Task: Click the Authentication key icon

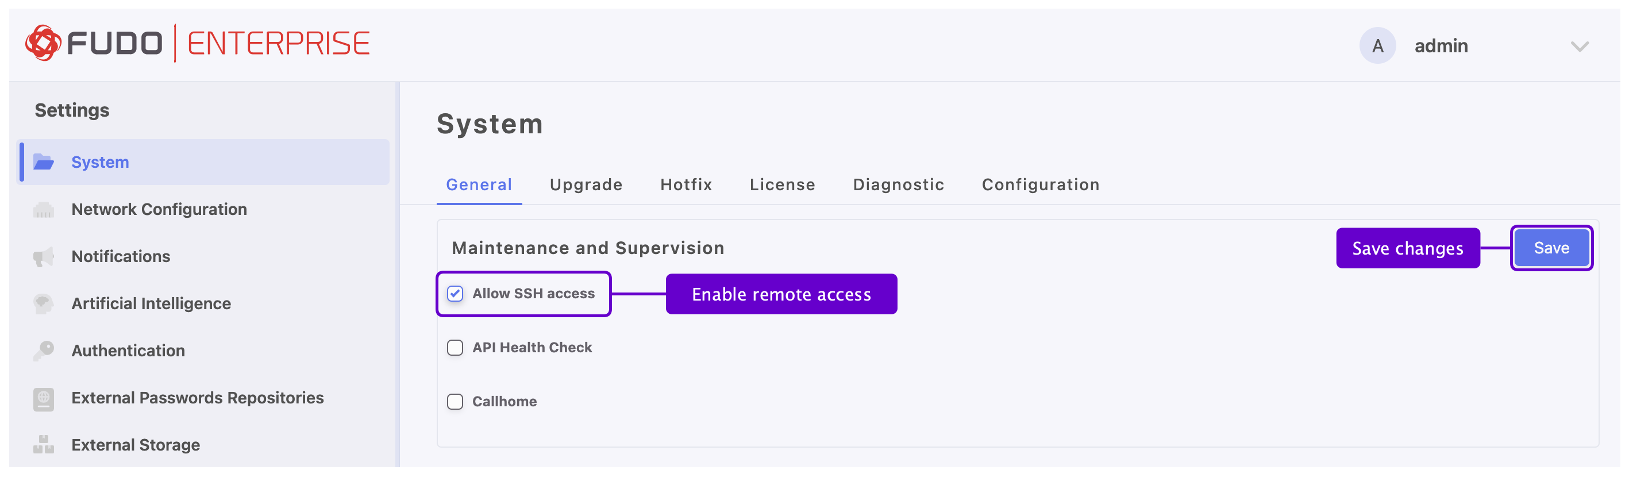Action: (43, 351)
